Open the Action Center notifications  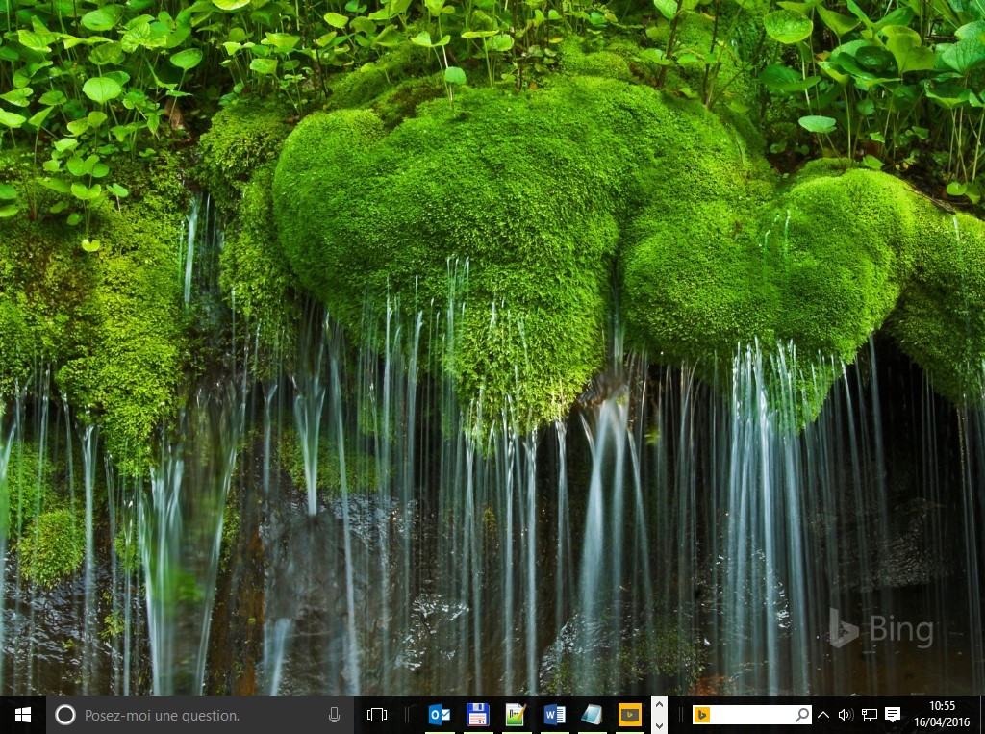click(893, 715)
